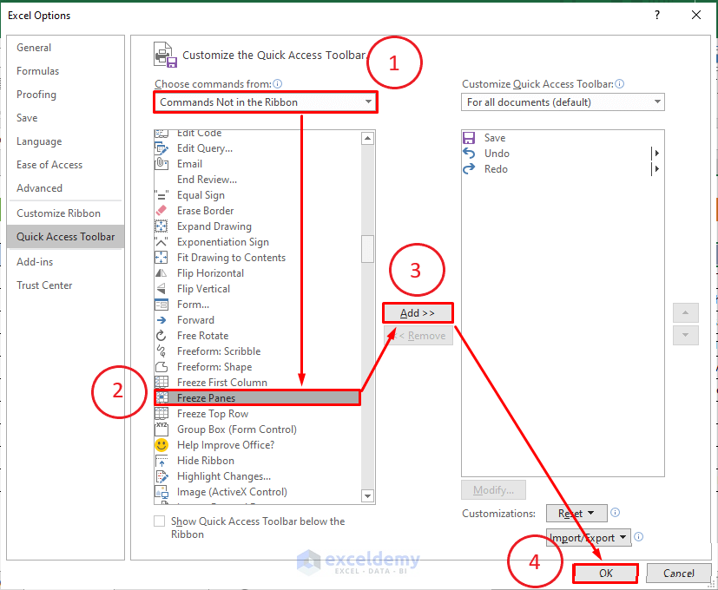The image size is (718, 590).
Task: Expand the Redo split arrow
Action: 656,169
